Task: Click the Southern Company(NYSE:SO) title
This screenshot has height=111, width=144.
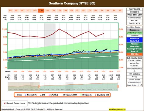Action: coord(72,3)
